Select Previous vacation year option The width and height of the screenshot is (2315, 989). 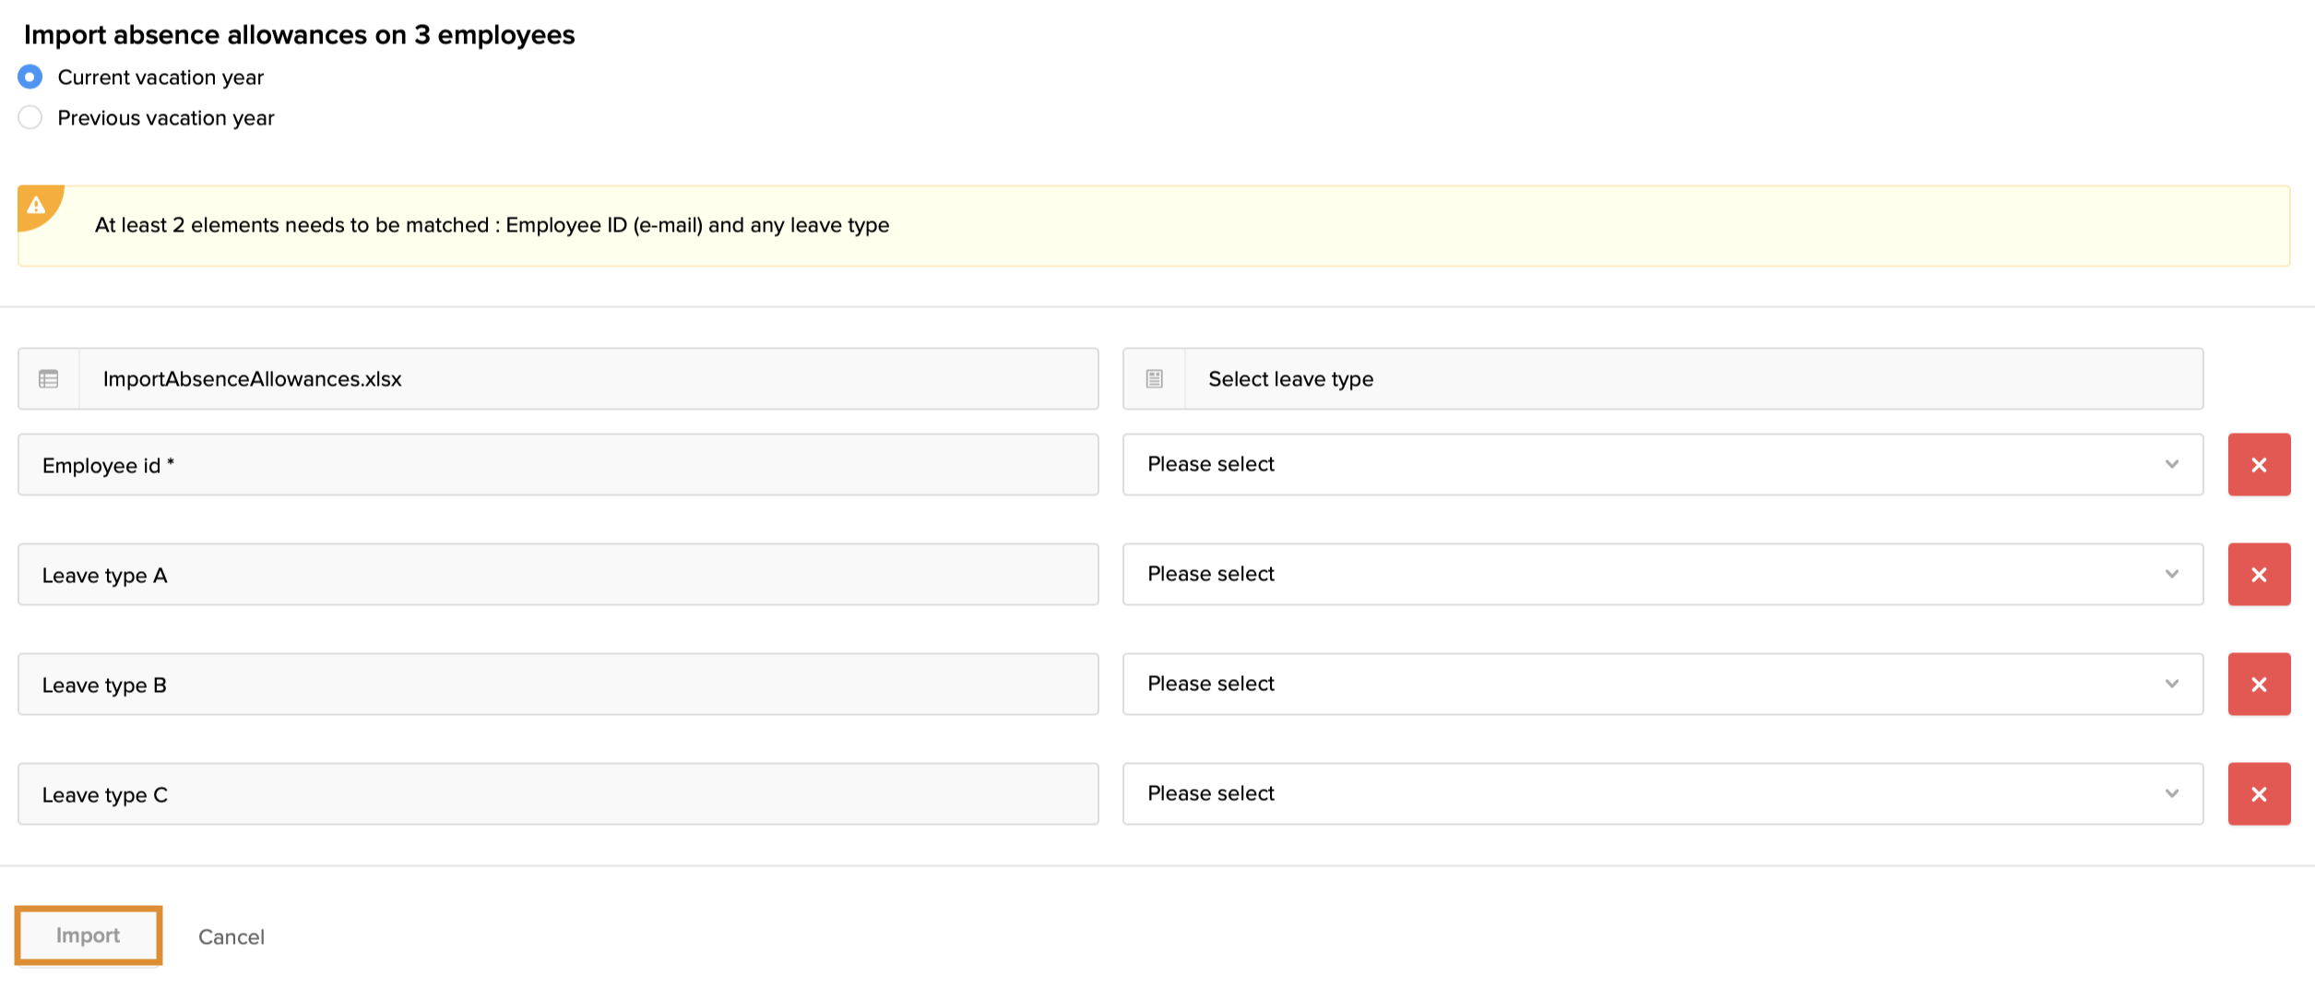pos(30,118)
